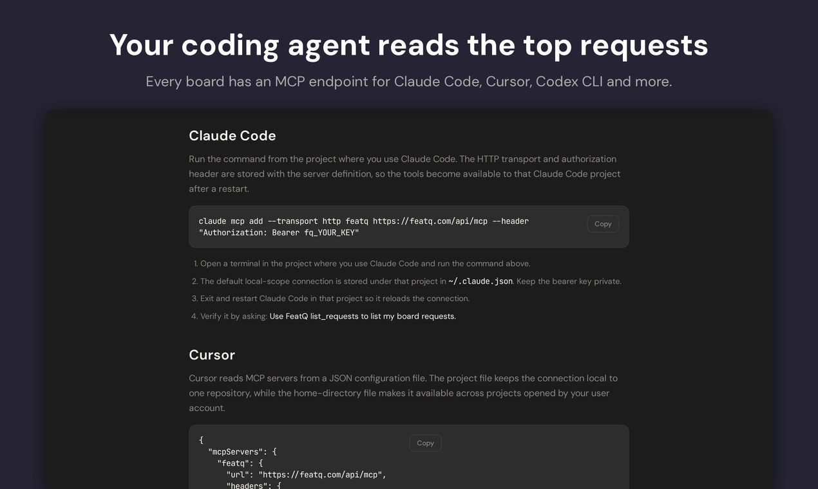Viewport: 818px width, 489px height.
Task: Click the '"url": "https://featq.com/api/mcp"' JSON line
Action: 306,475
